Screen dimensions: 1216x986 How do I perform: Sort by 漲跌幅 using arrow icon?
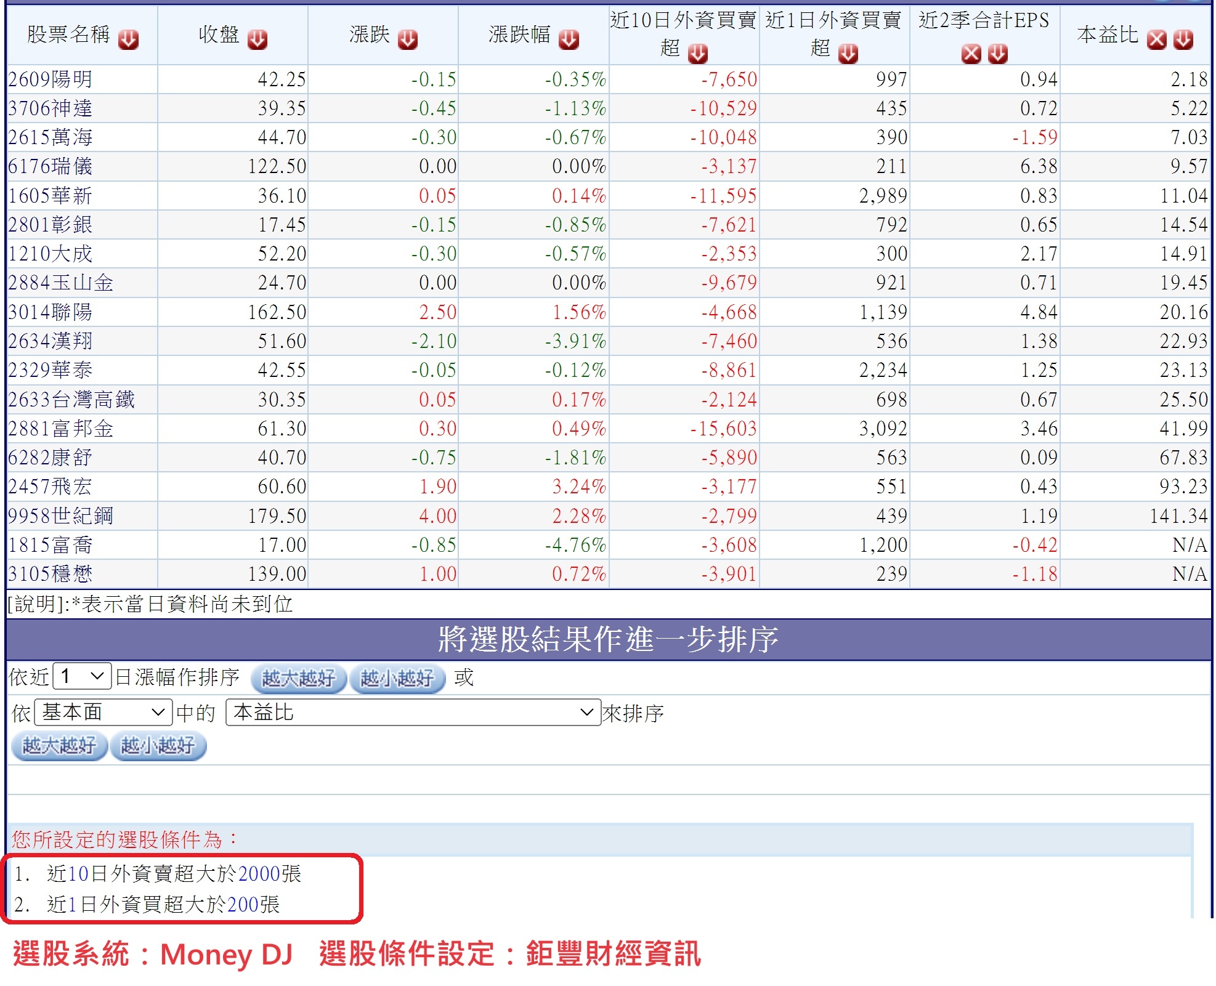point(569,40)
